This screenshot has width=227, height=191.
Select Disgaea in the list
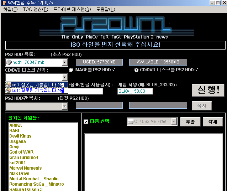pyautogui.click(x=17, y=141)
